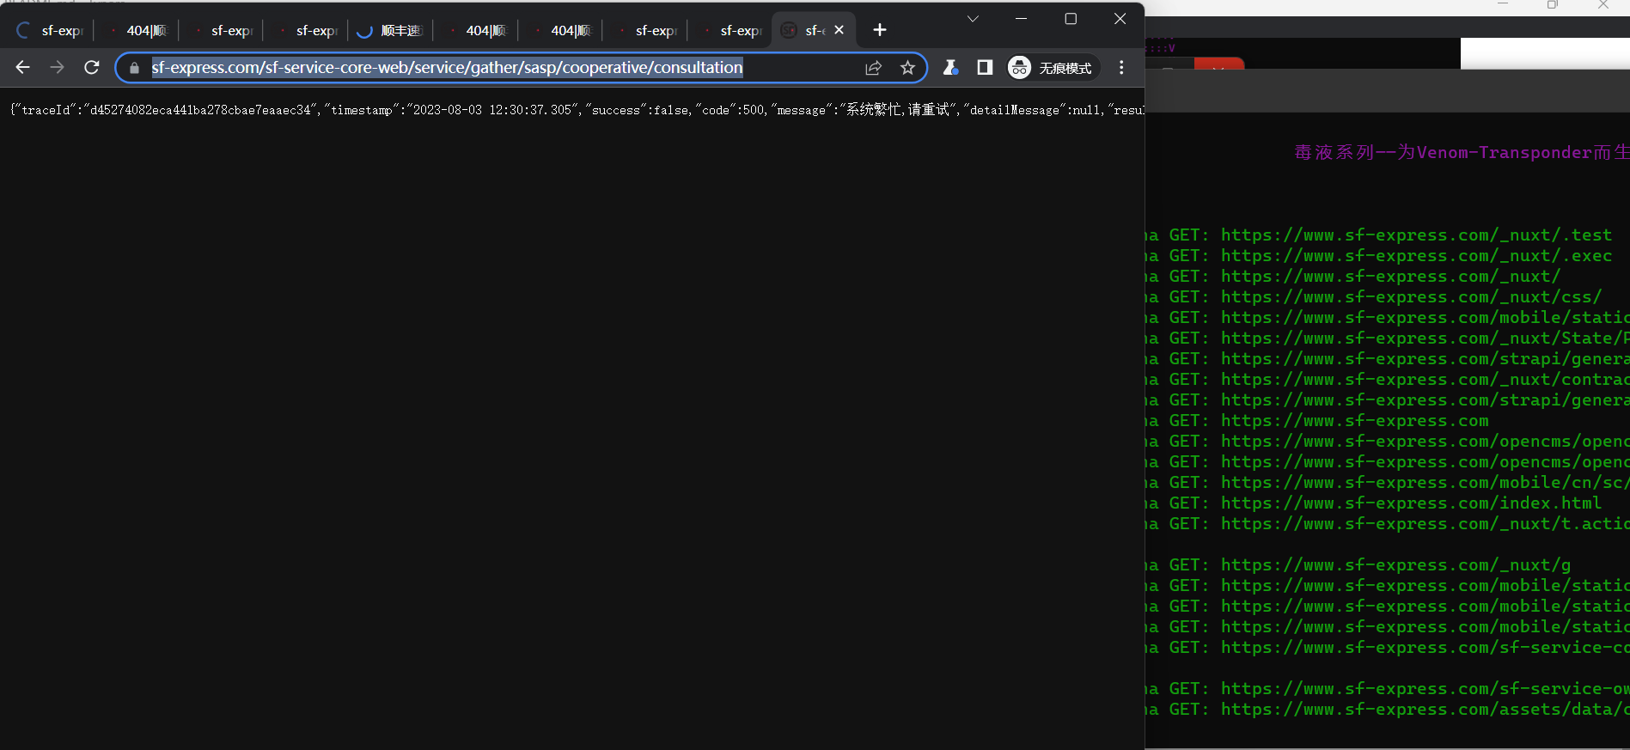Click terminal URL www.sf-express.com without path
The image size is (1630, 750).
click(1354, 420)
